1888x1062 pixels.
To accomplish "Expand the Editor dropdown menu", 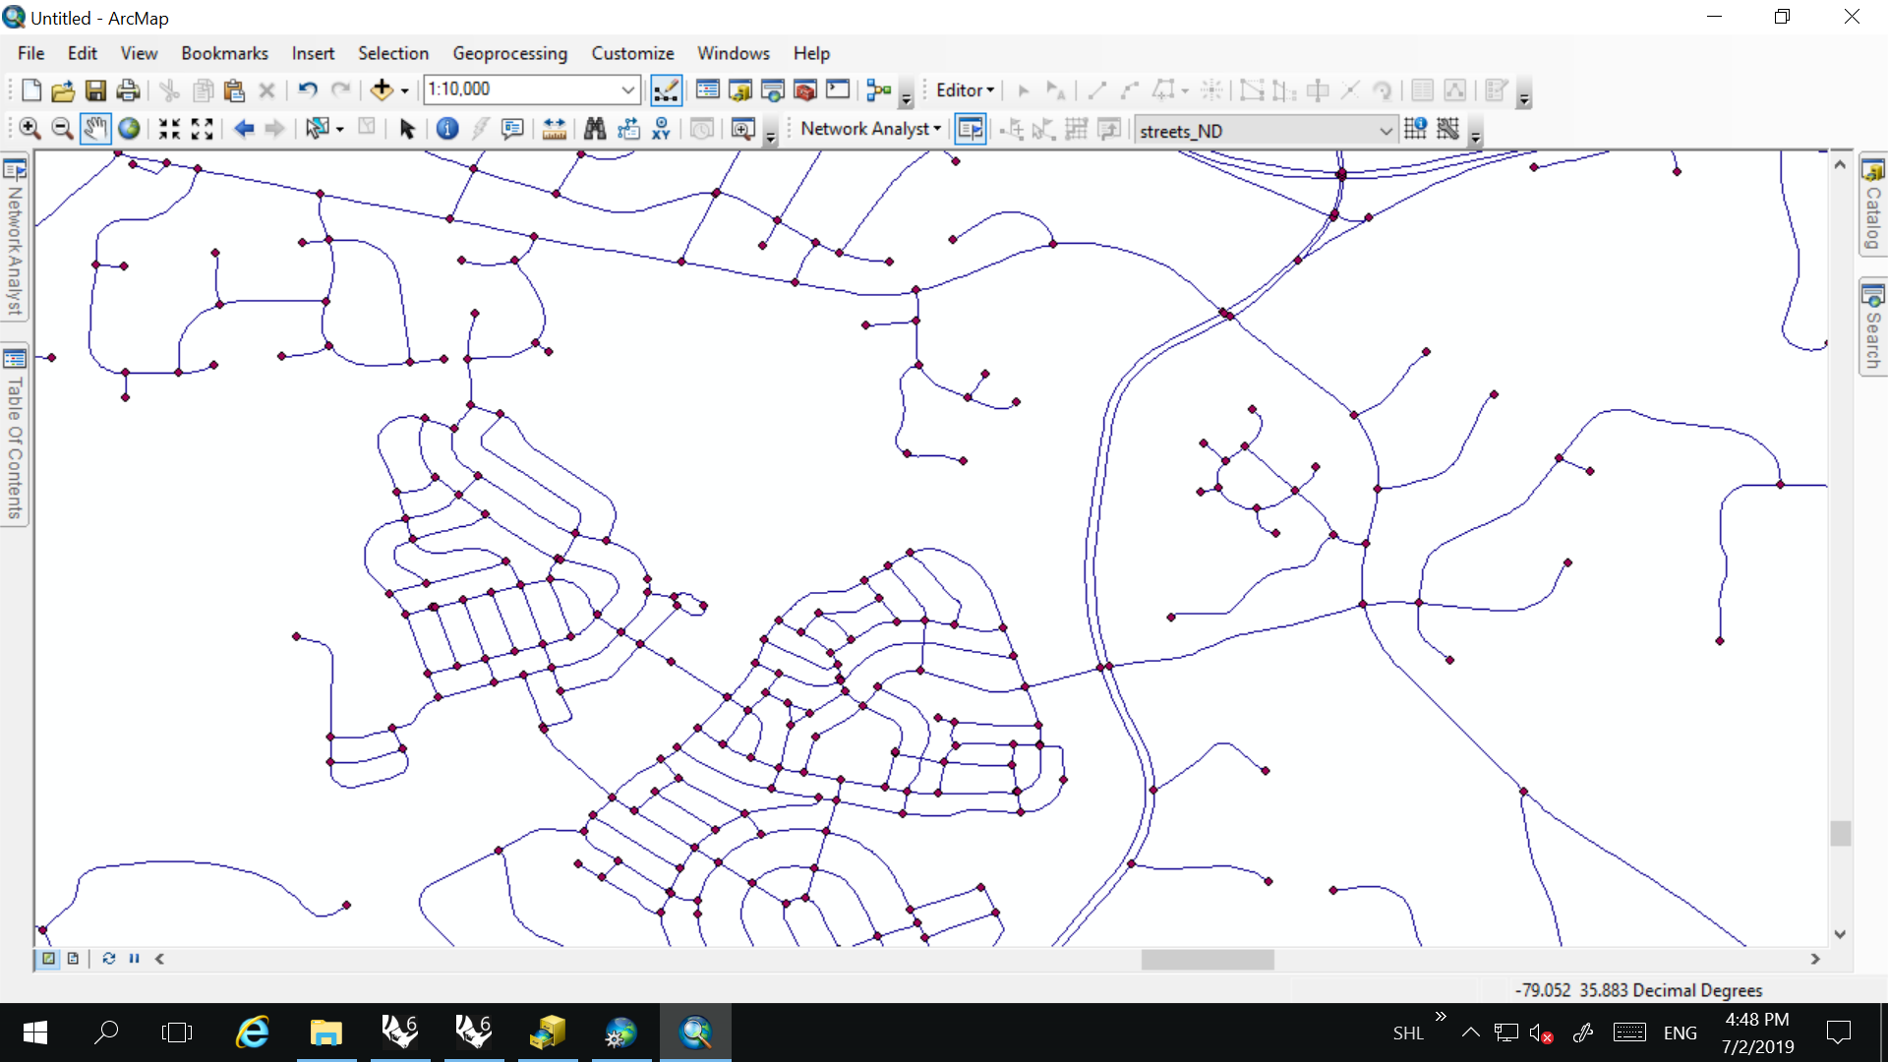I will (965, 90).
